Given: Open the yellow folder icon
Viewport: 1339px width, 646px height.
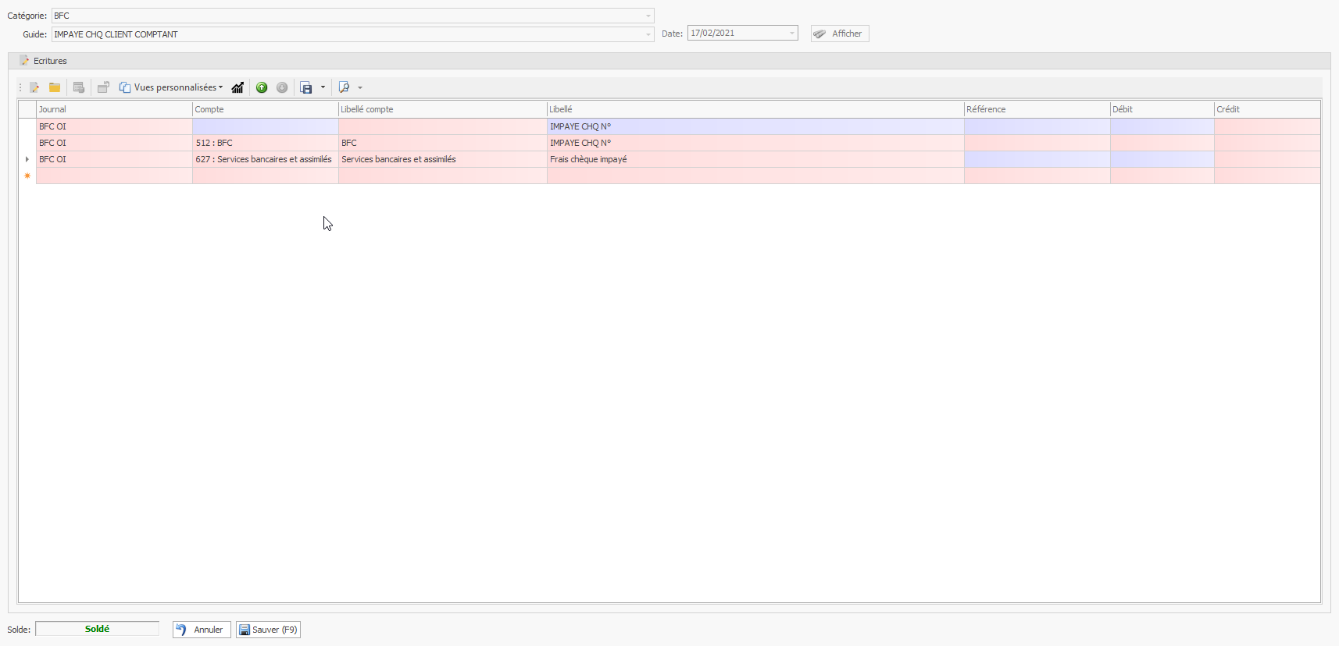Looking at the screenshot, I should point(55,87).
